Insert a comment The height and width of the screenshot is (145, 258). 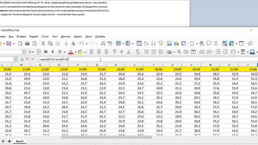209,43
